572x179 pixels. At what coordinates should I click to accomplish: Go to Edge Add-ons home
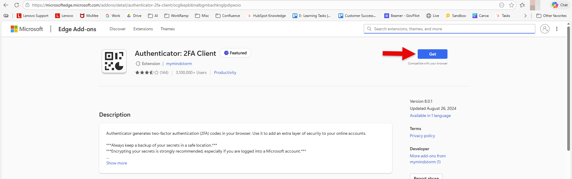77,29
